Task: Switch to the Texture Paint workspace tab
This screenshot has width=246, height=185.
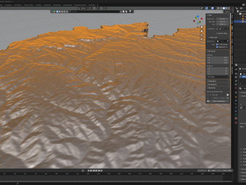Action: [29, 5]
